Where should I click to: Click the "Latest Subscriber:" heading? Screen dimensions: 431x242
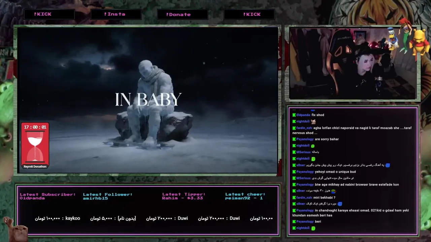(47, 194)
